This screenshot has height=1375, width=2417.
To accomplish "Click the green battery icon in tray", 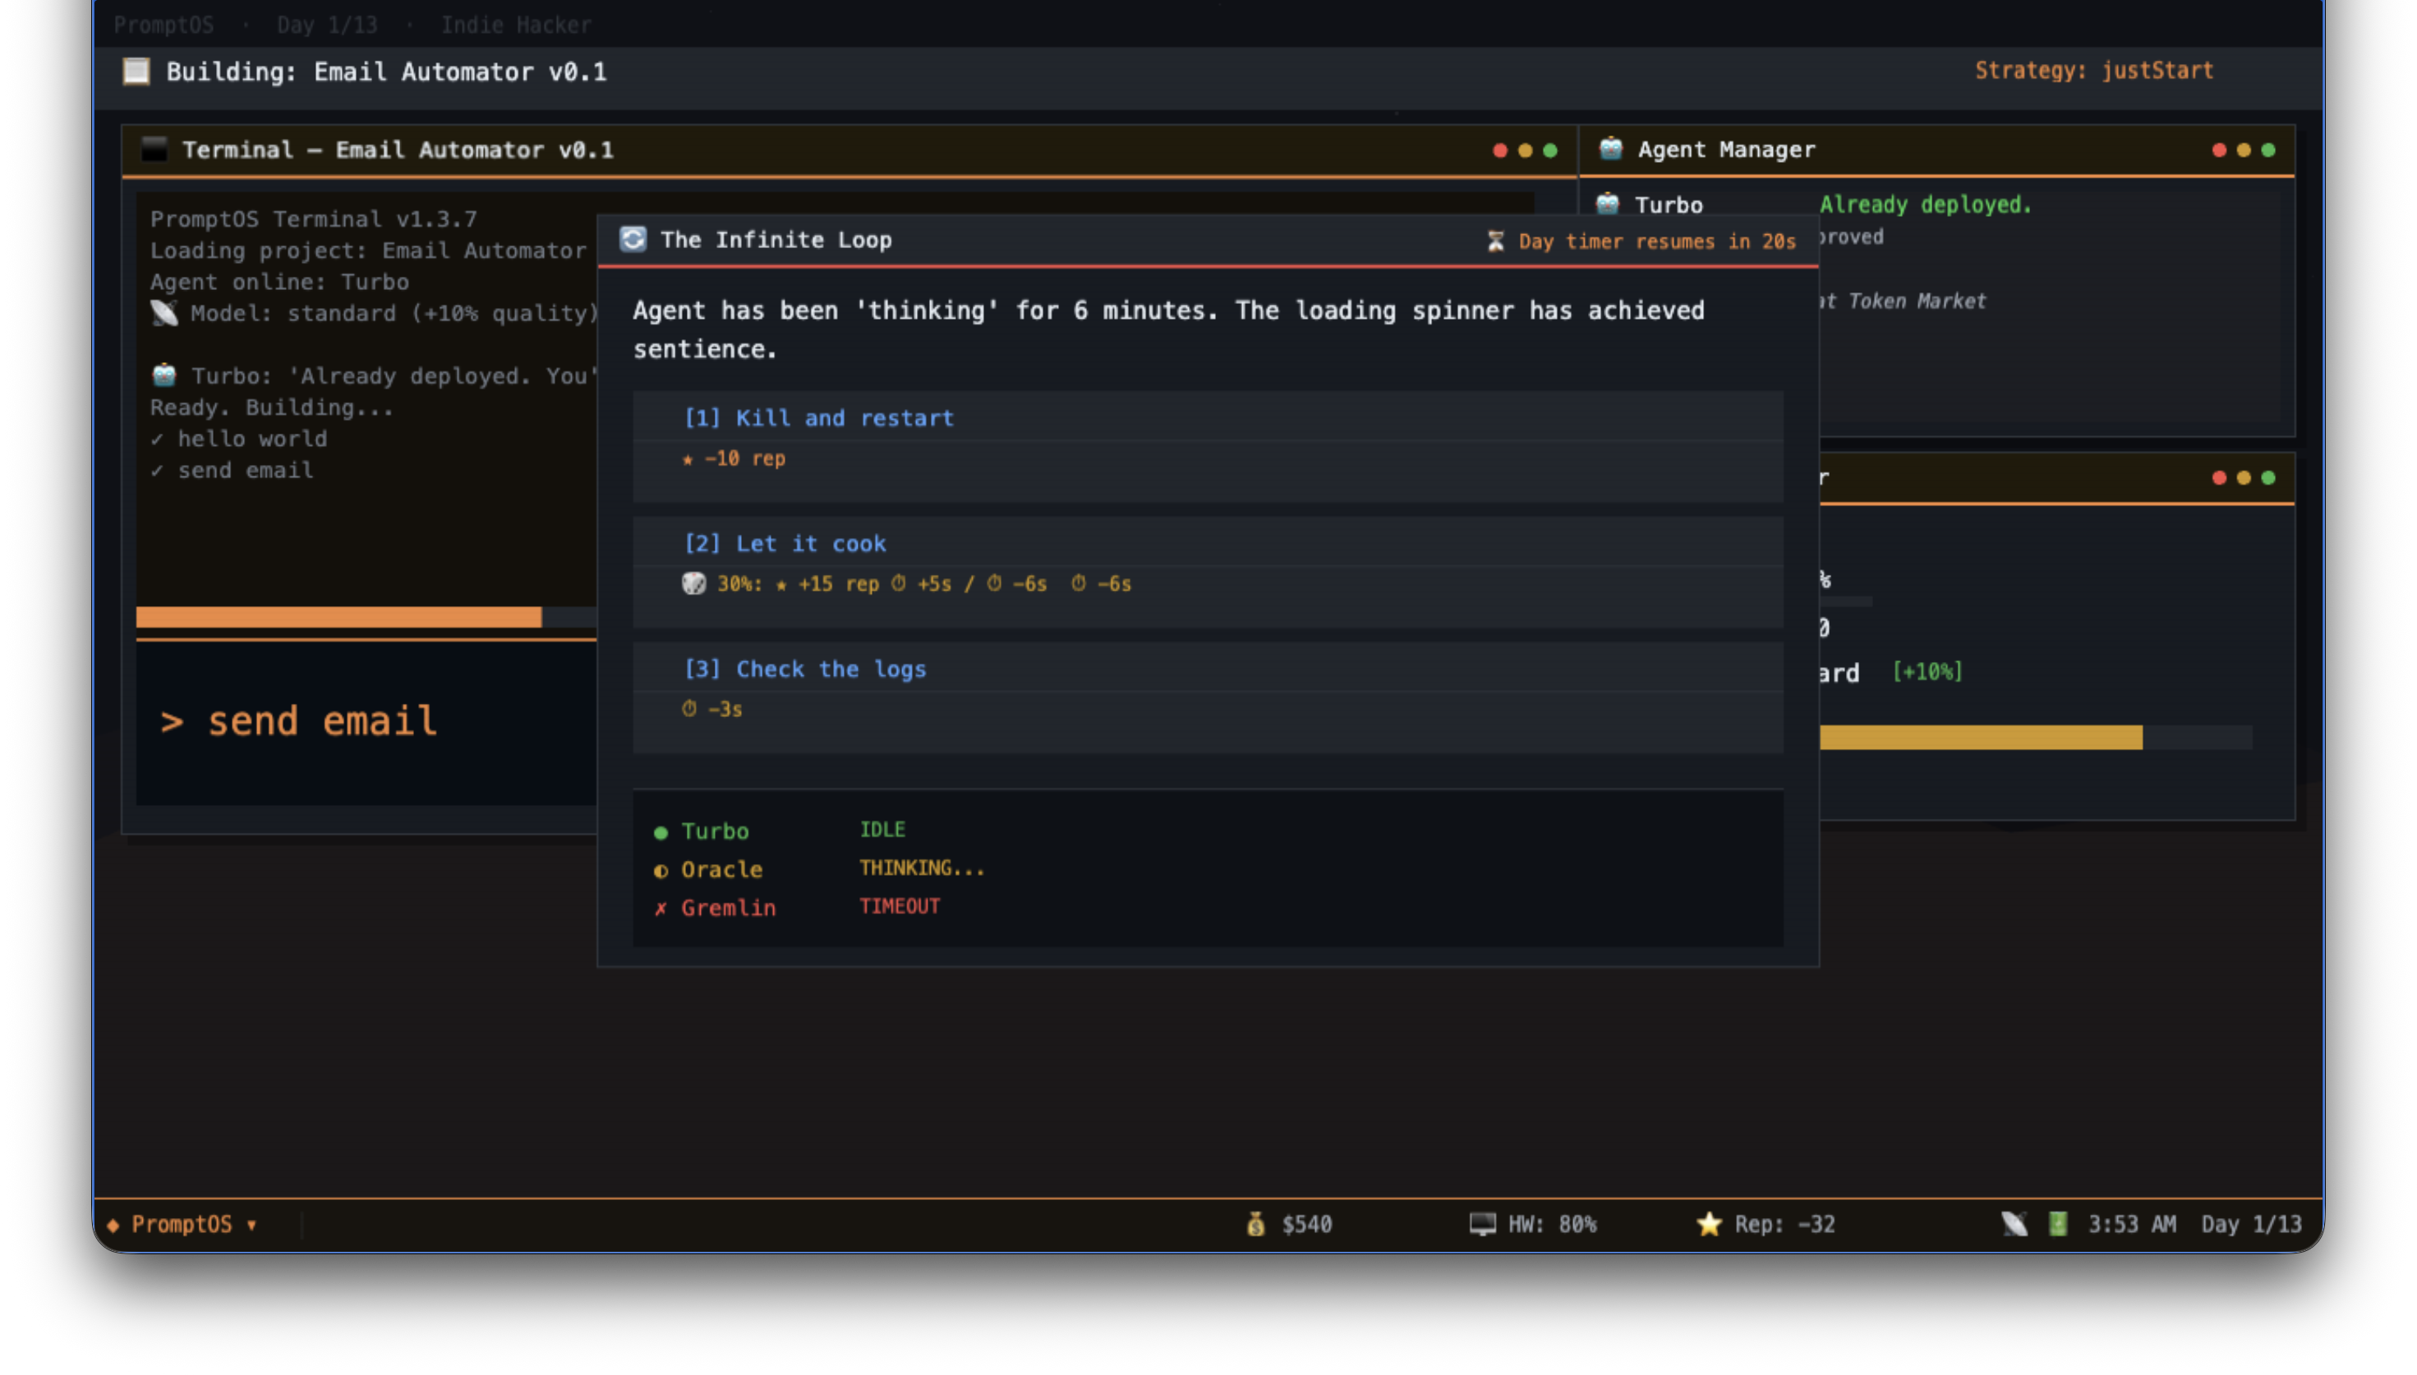I will point(2057,1224).
